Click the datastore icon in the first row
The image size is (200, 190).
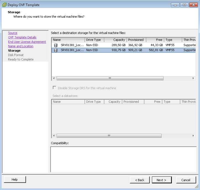click(56, 45)
